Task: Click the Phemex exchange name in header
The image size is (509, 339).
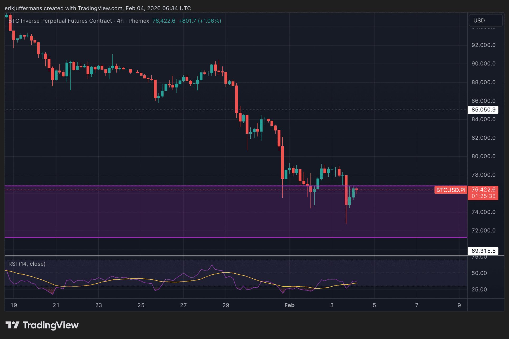Action: point(139,21)
